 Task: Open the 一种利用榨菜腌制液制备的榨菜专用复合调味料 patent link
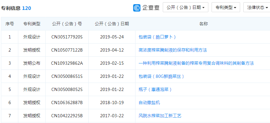[x=196, y=63]
